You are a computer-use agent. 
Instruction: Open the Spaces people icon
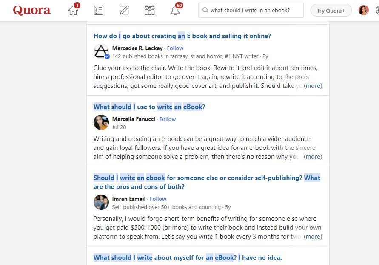150,10
